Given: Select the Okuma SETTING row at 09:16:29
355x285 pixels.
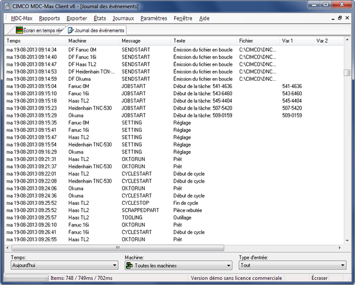Looking at the screenshot, I should coord(174,152).
